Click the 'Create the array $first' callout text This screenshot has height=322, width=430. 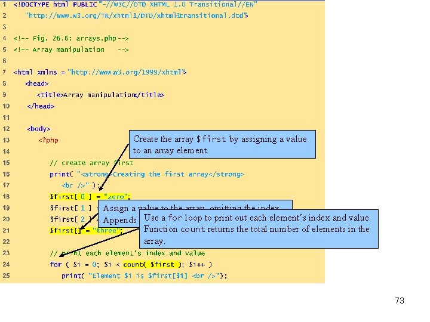220,144
